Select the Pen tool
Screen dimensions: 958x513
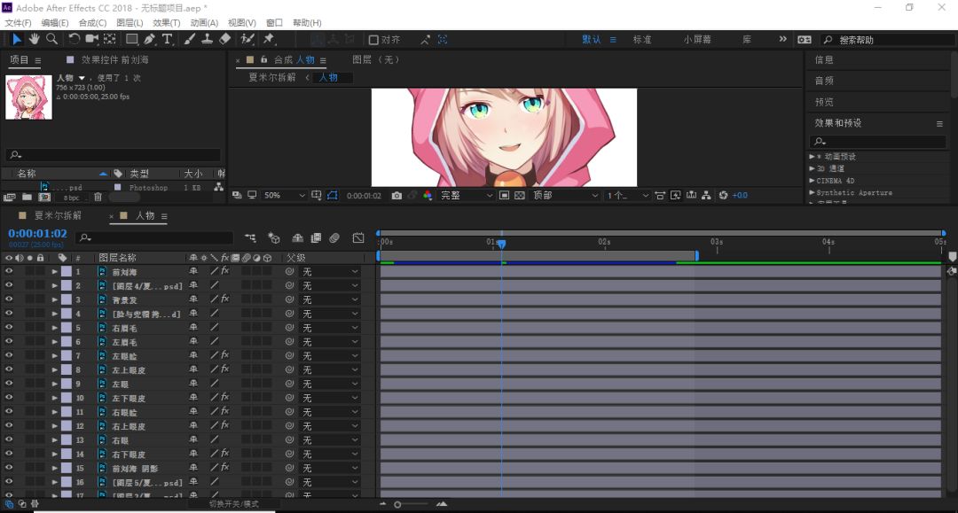click(149, 39)
